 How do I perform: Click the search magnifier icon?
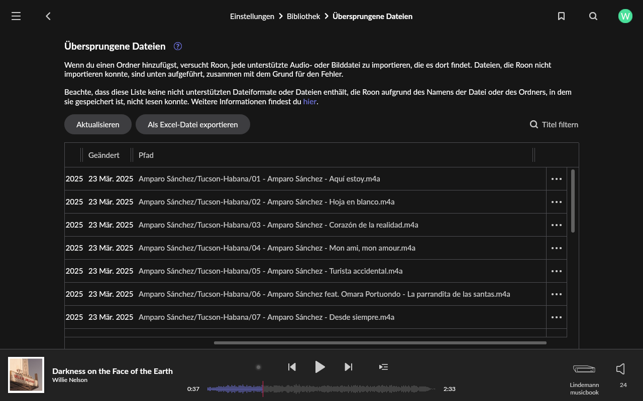pyautogui.click(x=593, y=16)
